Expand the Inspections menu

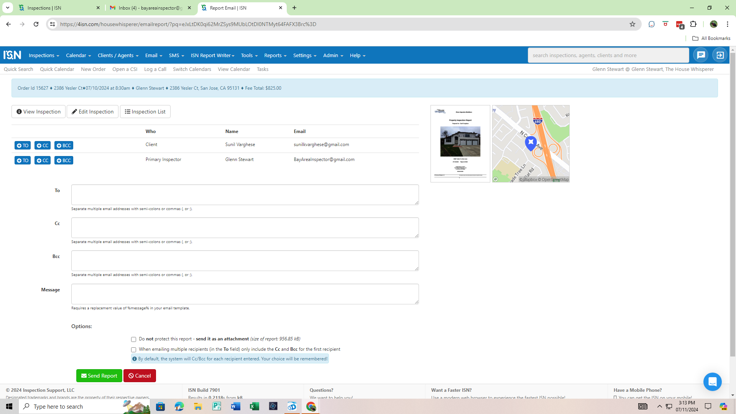[44, 55]
